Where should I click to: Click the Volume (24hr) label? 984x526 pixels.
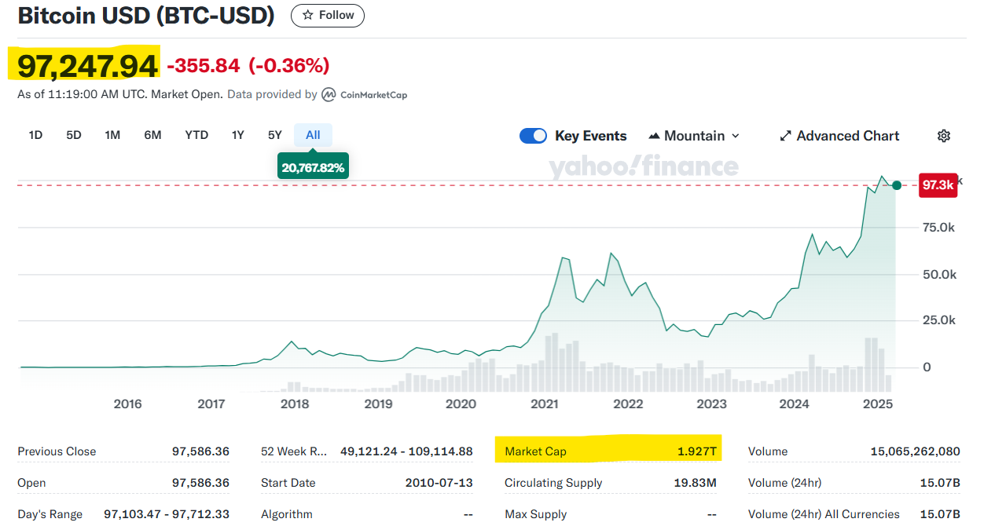coord(784,483)
